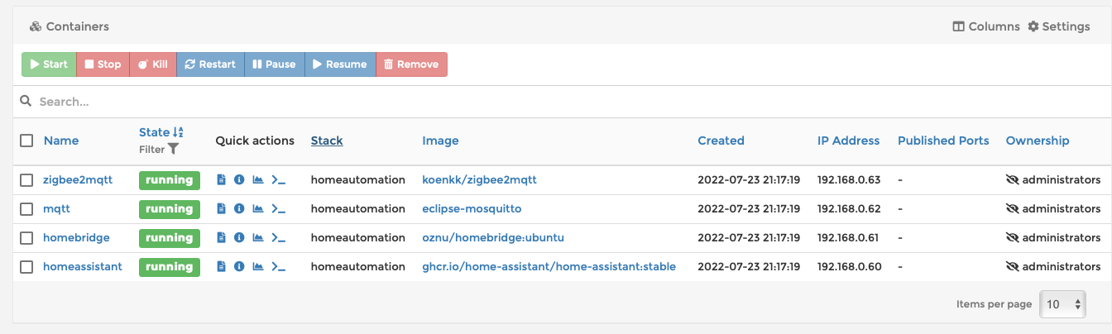Open the oznu/homebridge:ubuntu image link
Viewport: 1112px width, 334px height.
tap(493, 237)
